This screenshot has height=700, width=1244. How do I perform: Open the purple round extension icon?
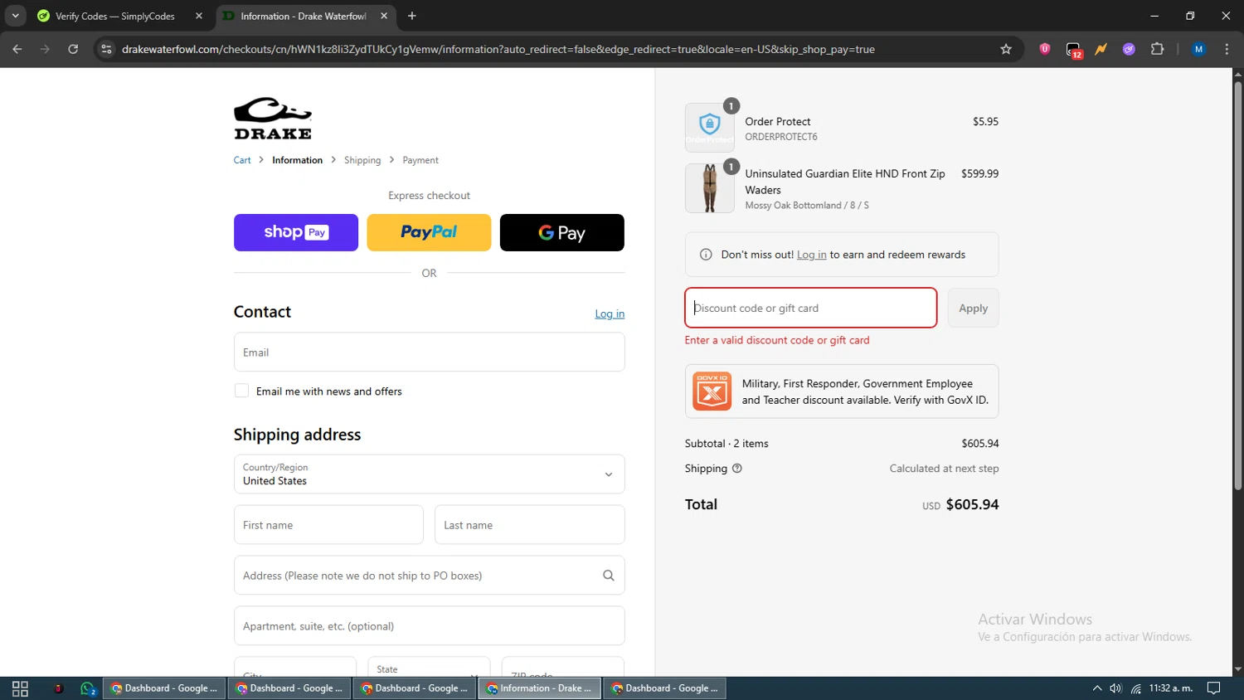click(1129, 49)
